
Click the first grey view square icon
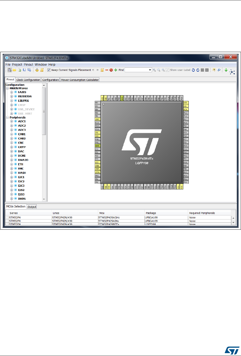click(202, 70)
